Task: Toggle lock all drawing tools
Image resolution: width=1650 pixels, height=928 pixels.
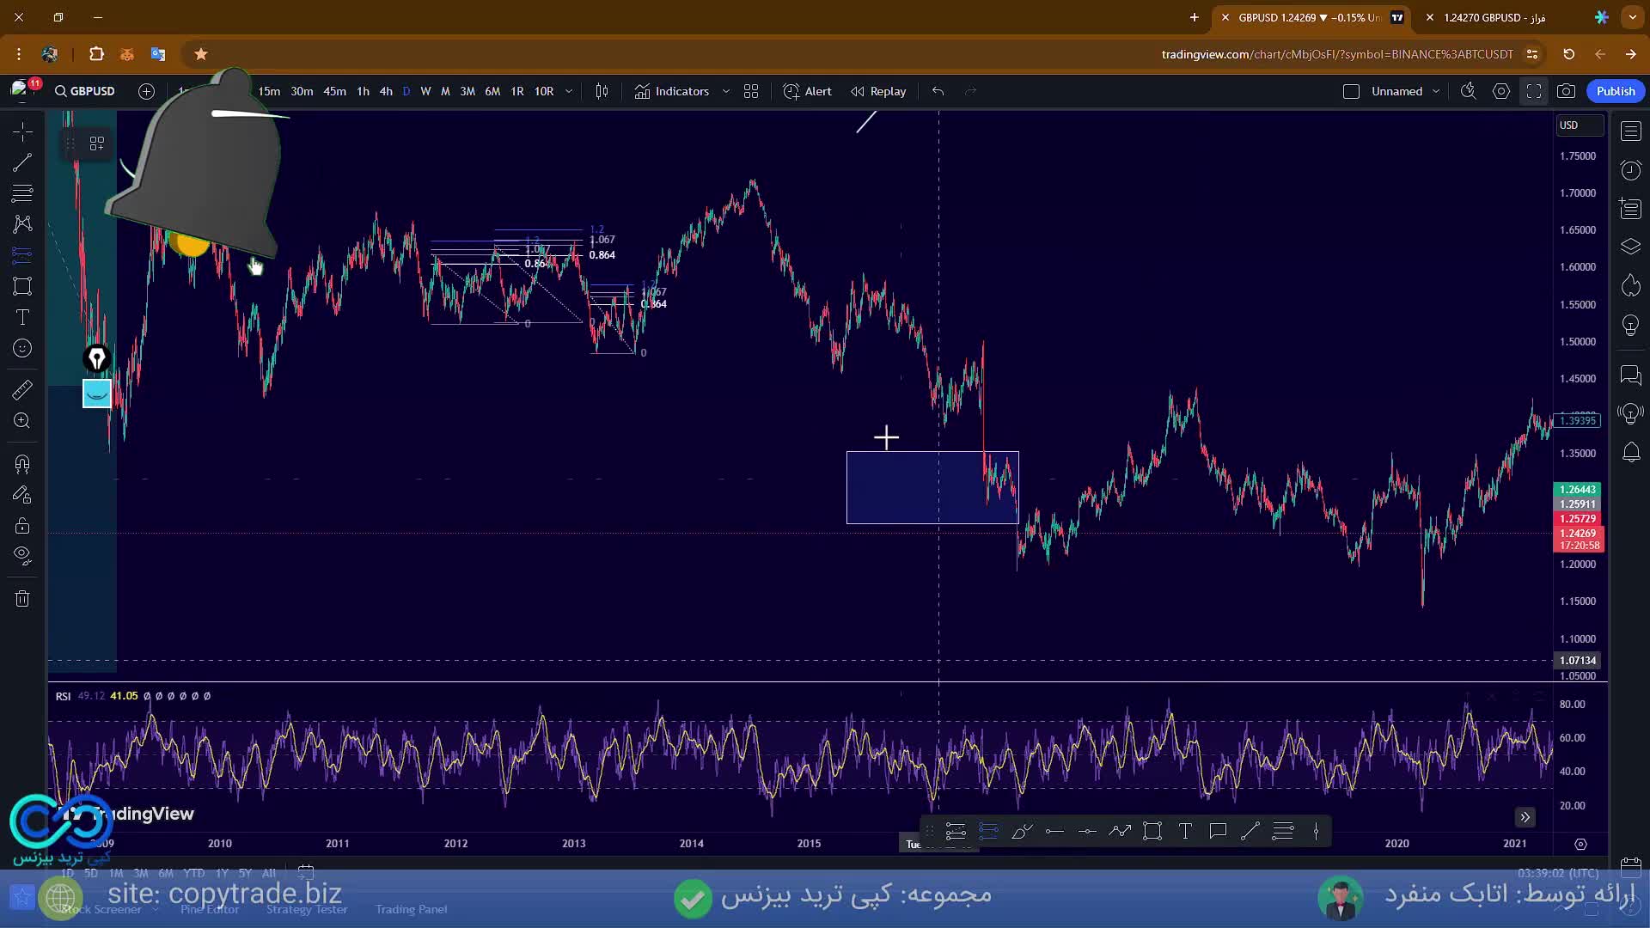Action: click(x=22, y=526)
